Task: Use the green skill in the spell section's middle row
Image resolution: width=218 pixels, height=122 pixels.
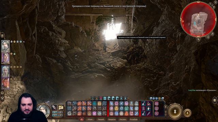Action: coord(126,108)
